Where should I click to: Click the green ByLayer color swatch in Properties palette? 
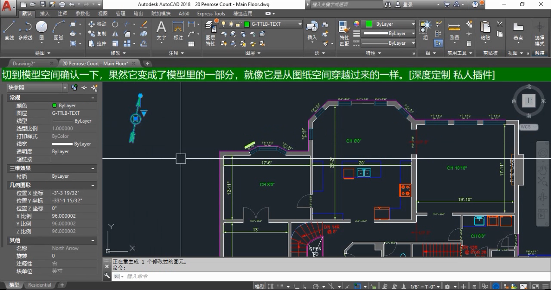tap(54, 105)
